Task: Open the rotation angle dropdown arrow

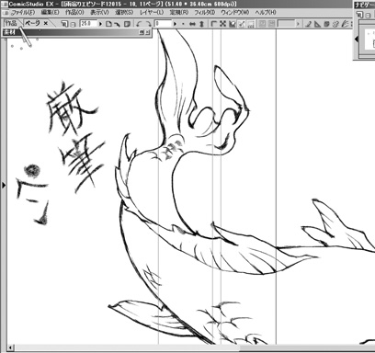Action: coord(176,24)
